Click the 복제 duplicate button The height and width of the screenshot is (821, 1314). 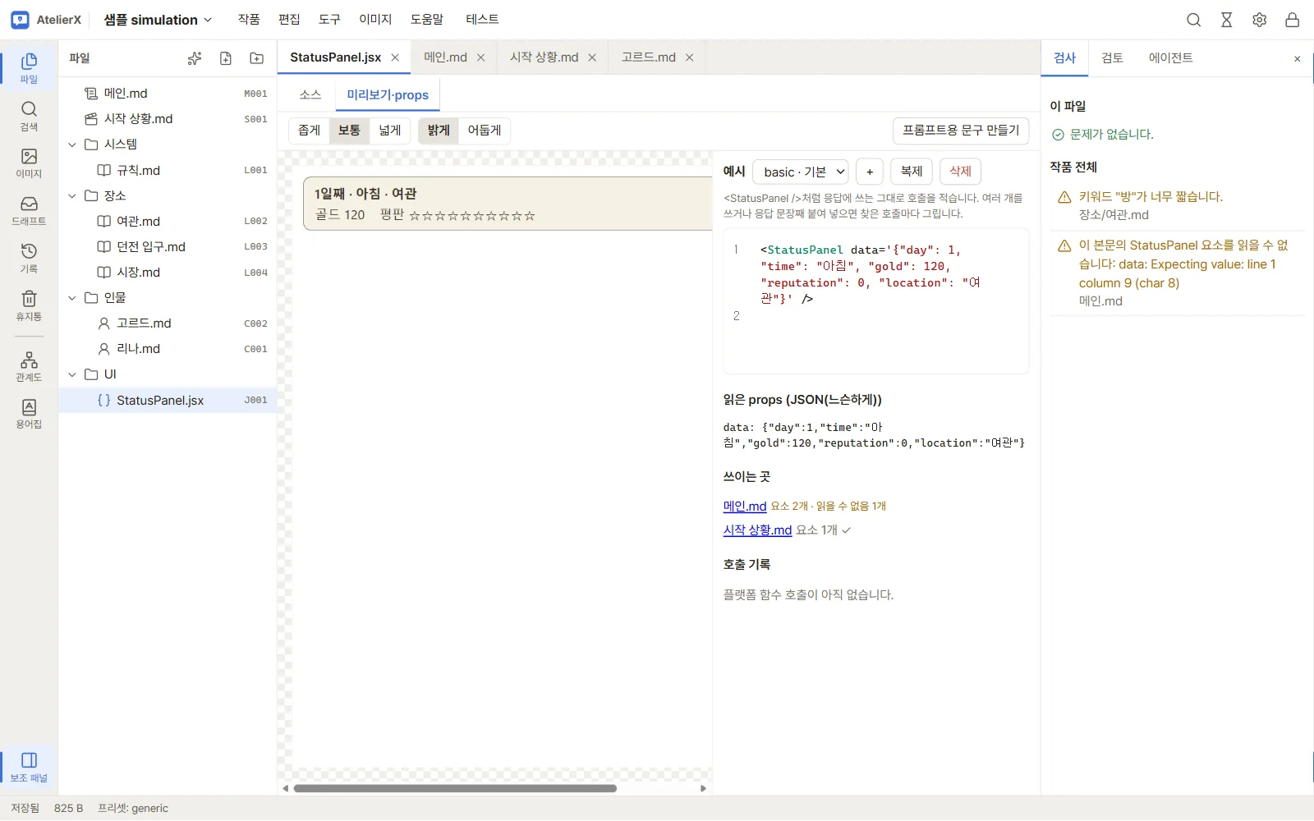coord(912,172)
